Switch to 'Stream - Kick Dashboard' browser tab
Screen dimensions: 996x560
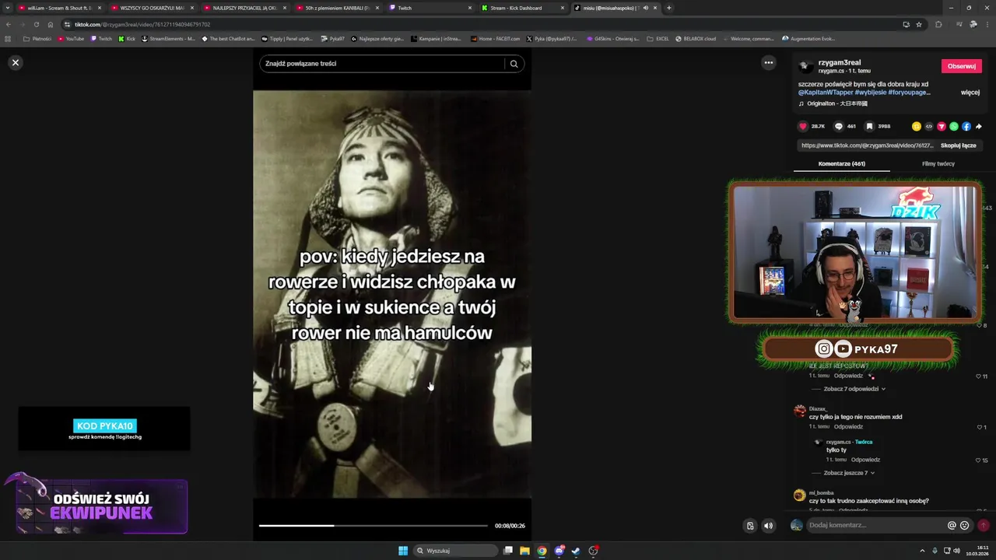click(523, 8)
